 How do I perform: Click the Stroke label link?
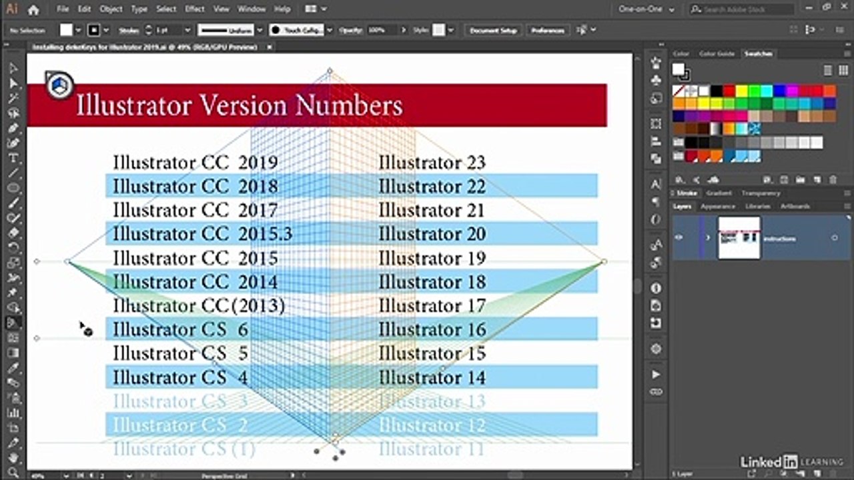(129, 30)
